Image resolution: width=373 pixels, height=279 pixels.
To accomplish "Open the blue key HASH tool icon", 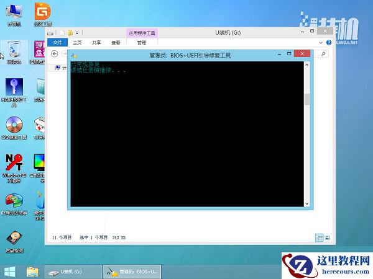I will 14,92.
